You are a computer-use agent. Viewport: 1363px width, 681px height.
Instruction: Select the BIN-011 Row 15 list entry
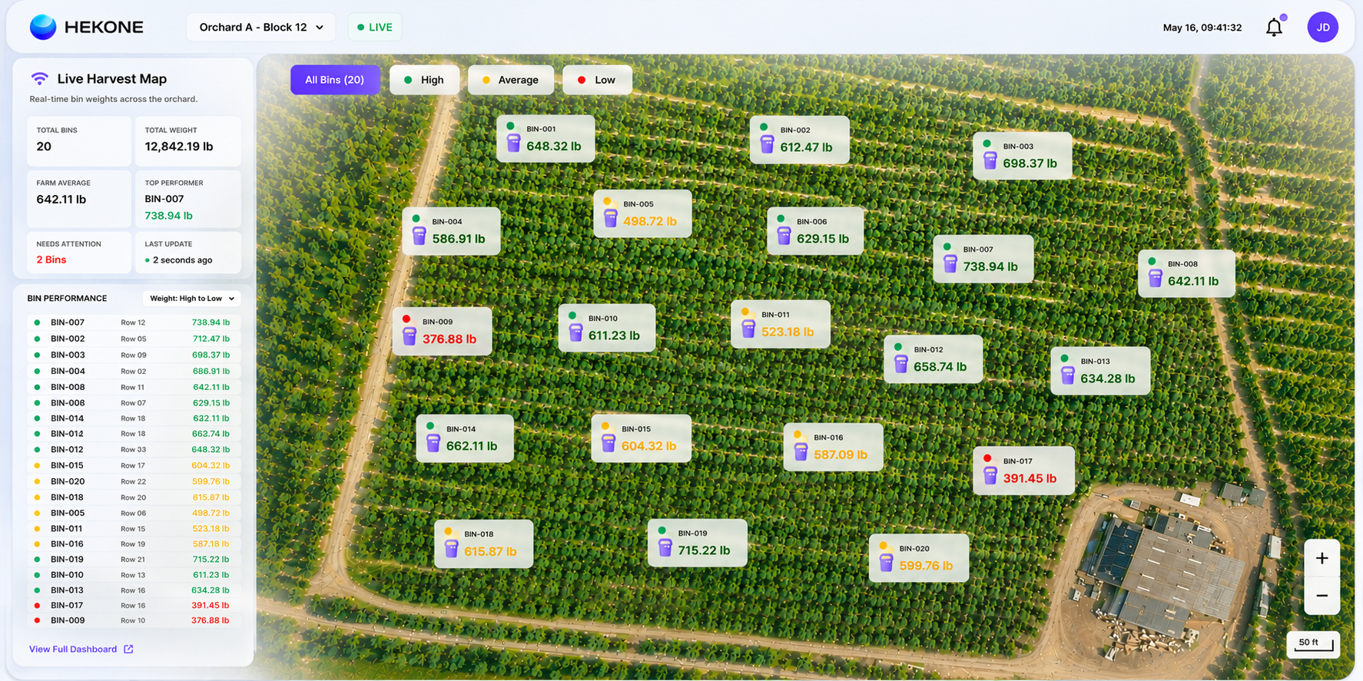coord(134,528)
